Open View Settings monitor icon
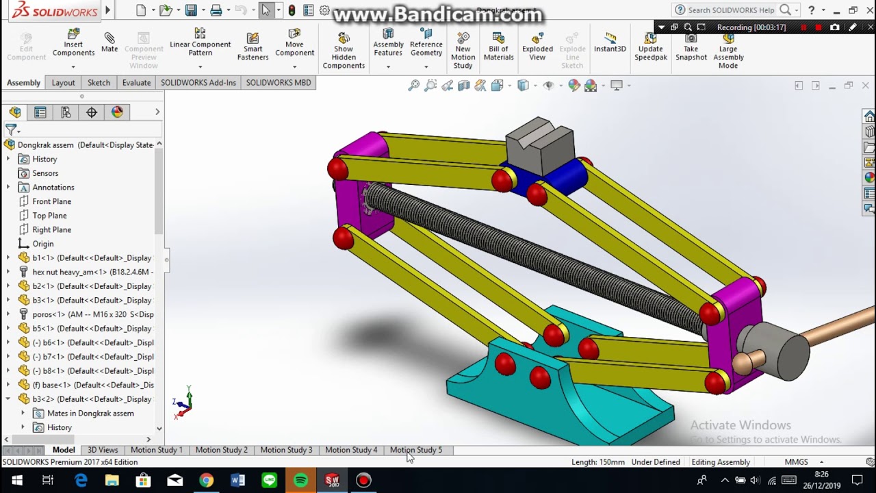Screen dimensions: 876x493 click(x=617, y=86)
